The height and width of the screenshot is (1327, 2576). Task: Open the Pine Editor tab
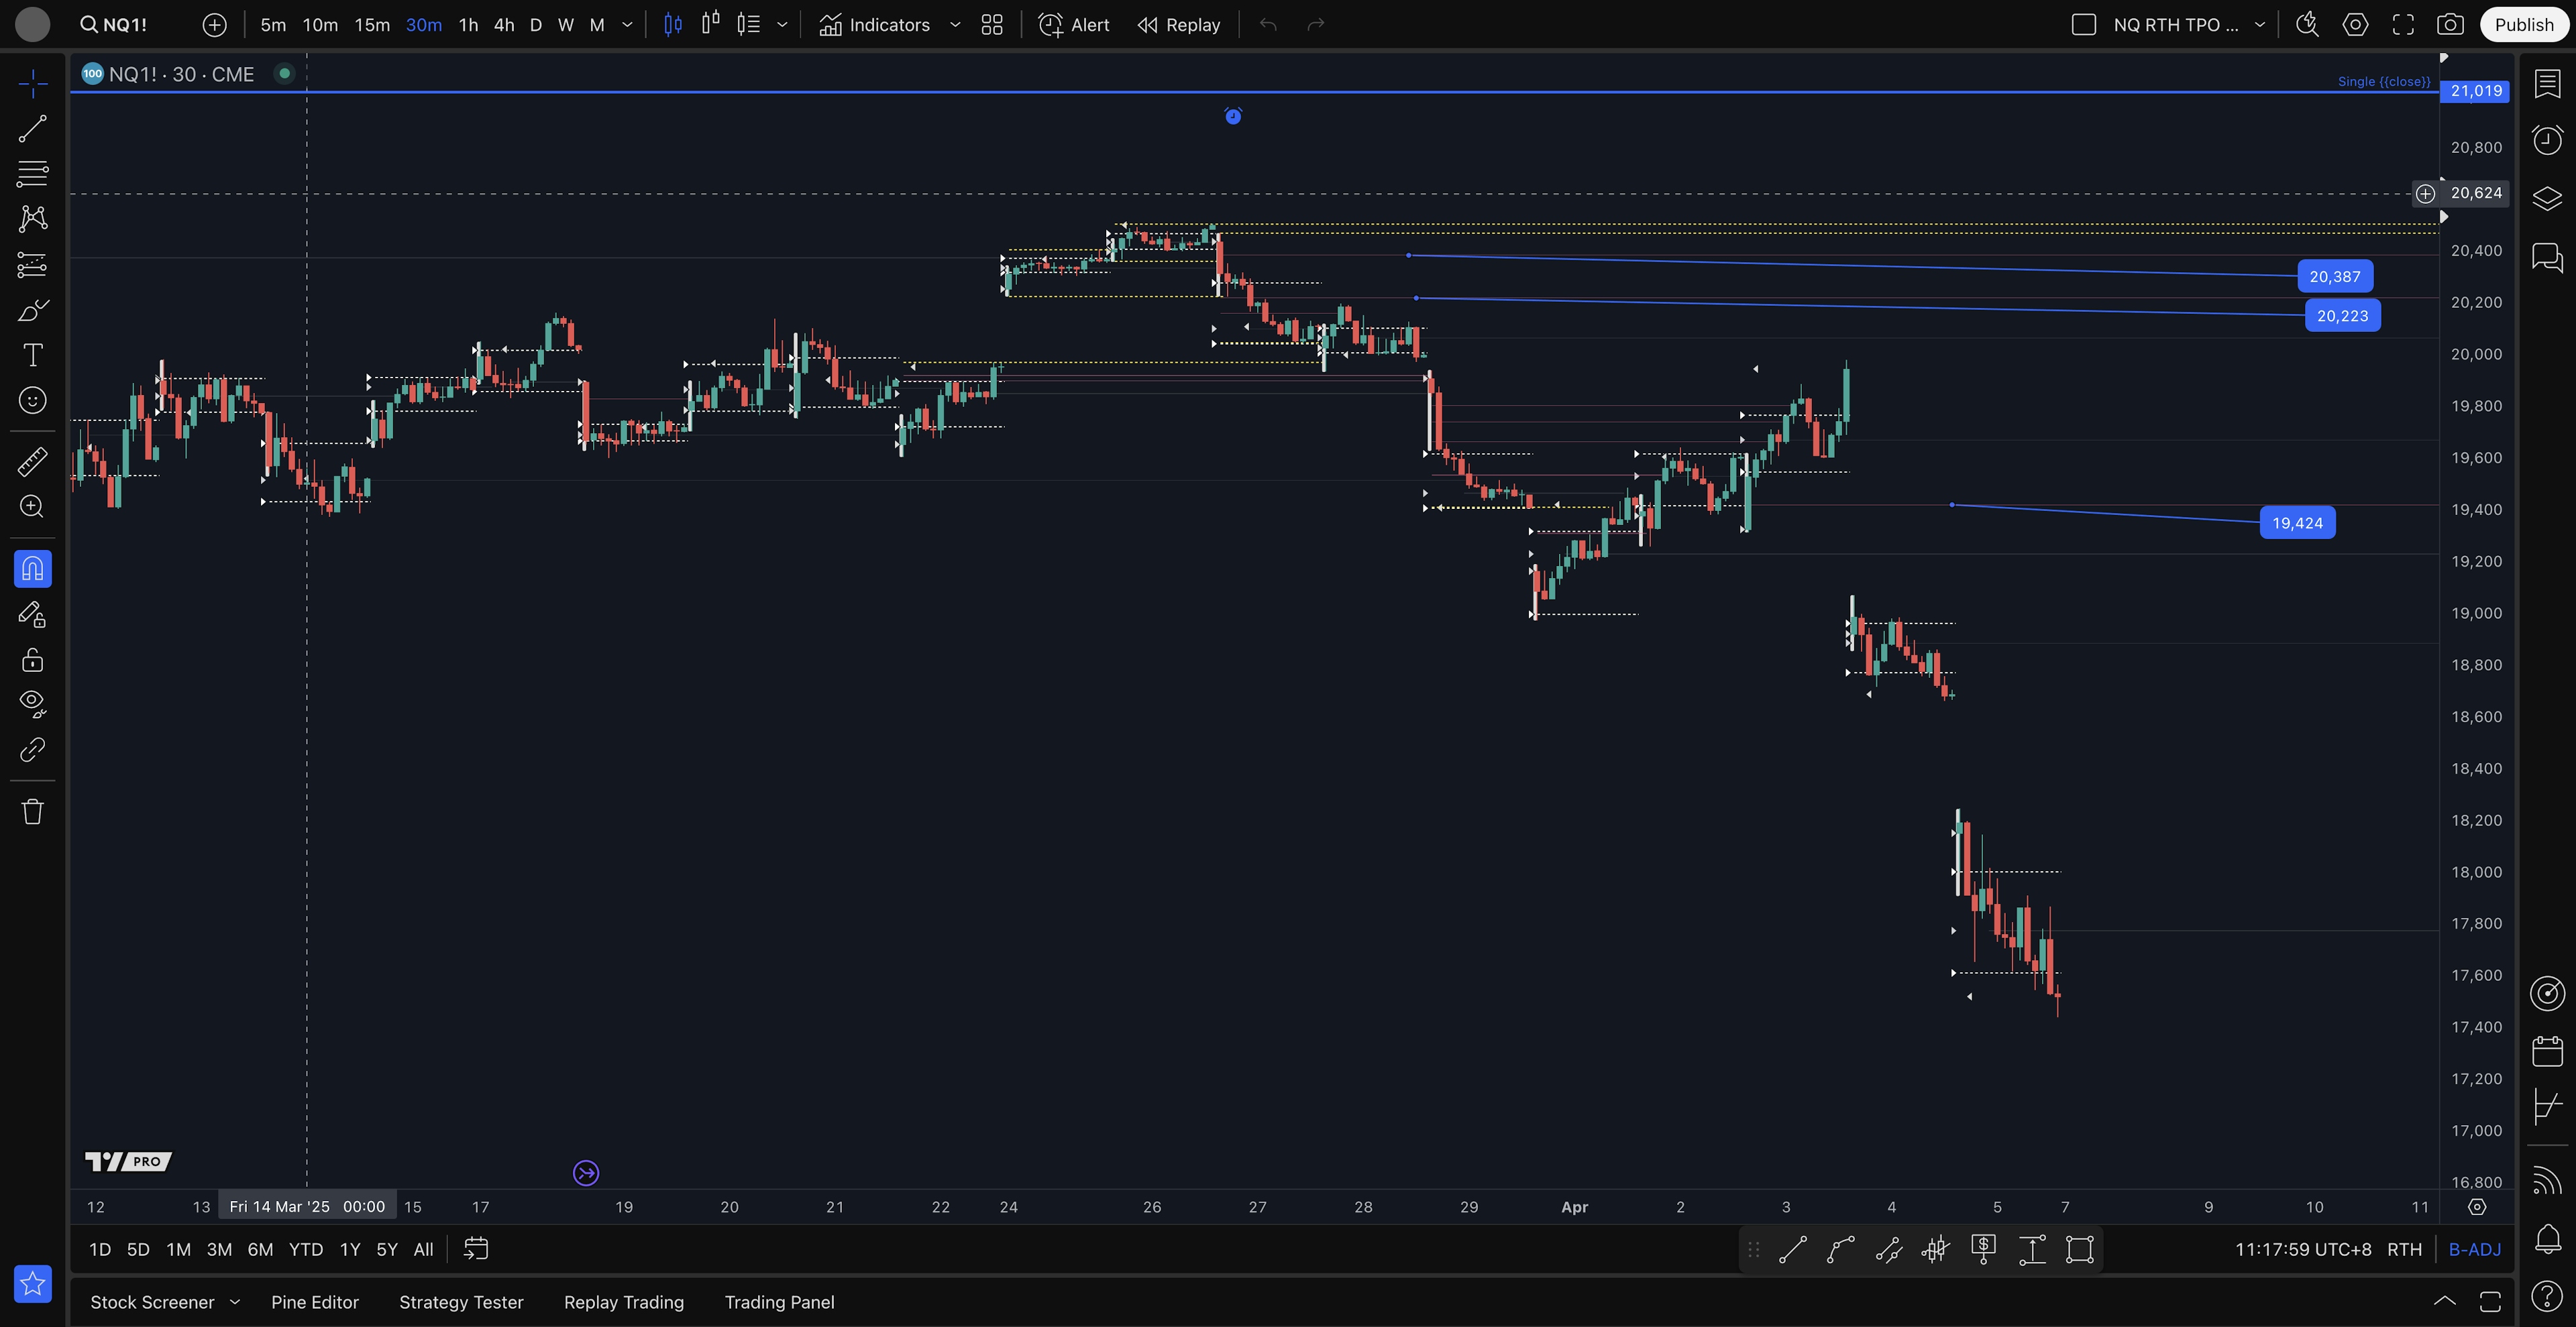[x=314, y=1302]
